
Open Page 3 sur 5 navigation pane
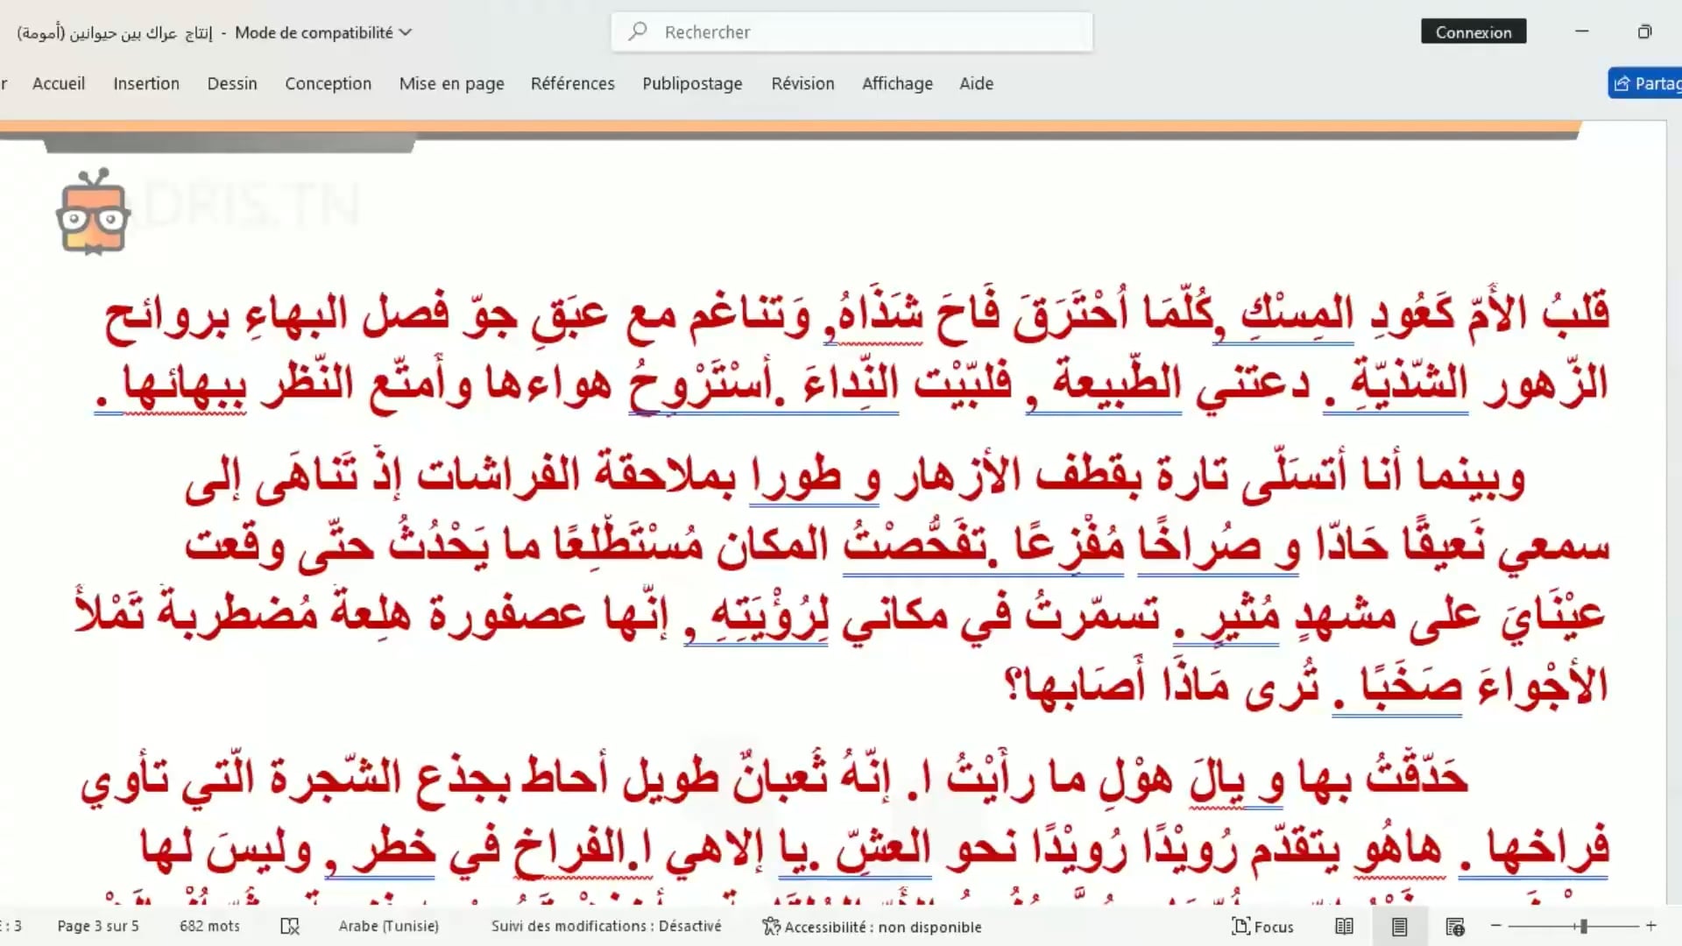pyautogui.click(x=98, y=927)
